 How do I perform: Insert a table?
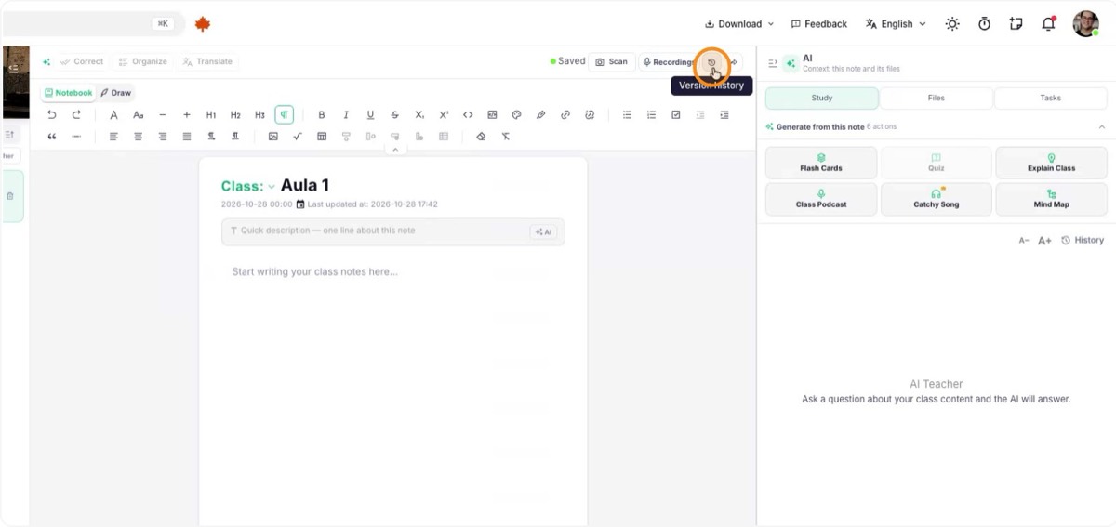coord(322,137)
